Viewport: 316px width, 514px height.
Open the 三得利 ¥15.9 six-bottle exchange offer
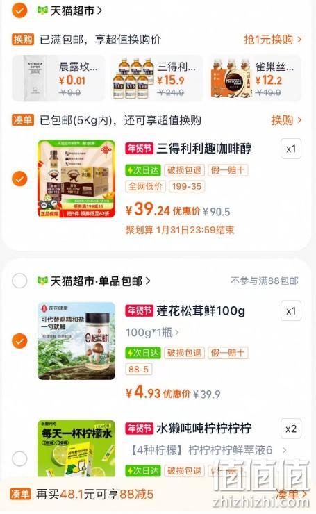coord(156,78)
